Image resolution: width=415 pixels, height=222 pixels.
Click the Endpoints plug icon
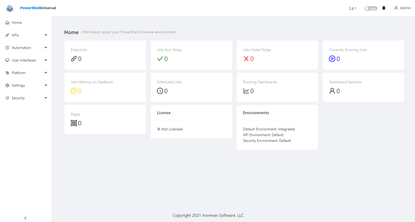73,59
